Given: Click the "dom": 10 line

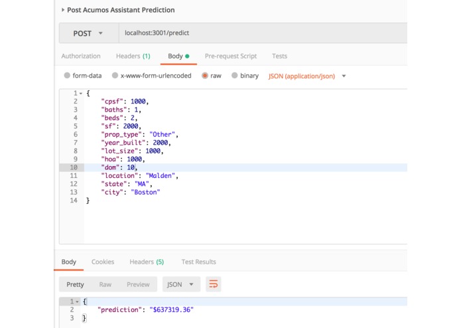Looking at the screenshot, I should 119,167.
